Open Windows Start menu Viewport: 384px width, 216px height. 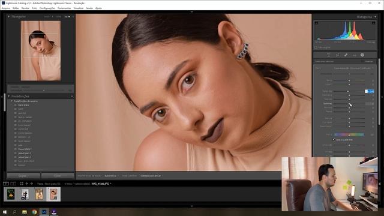(5, 212)
